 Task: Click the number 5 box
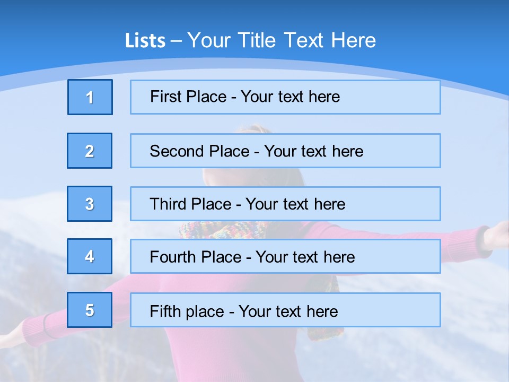90,310
